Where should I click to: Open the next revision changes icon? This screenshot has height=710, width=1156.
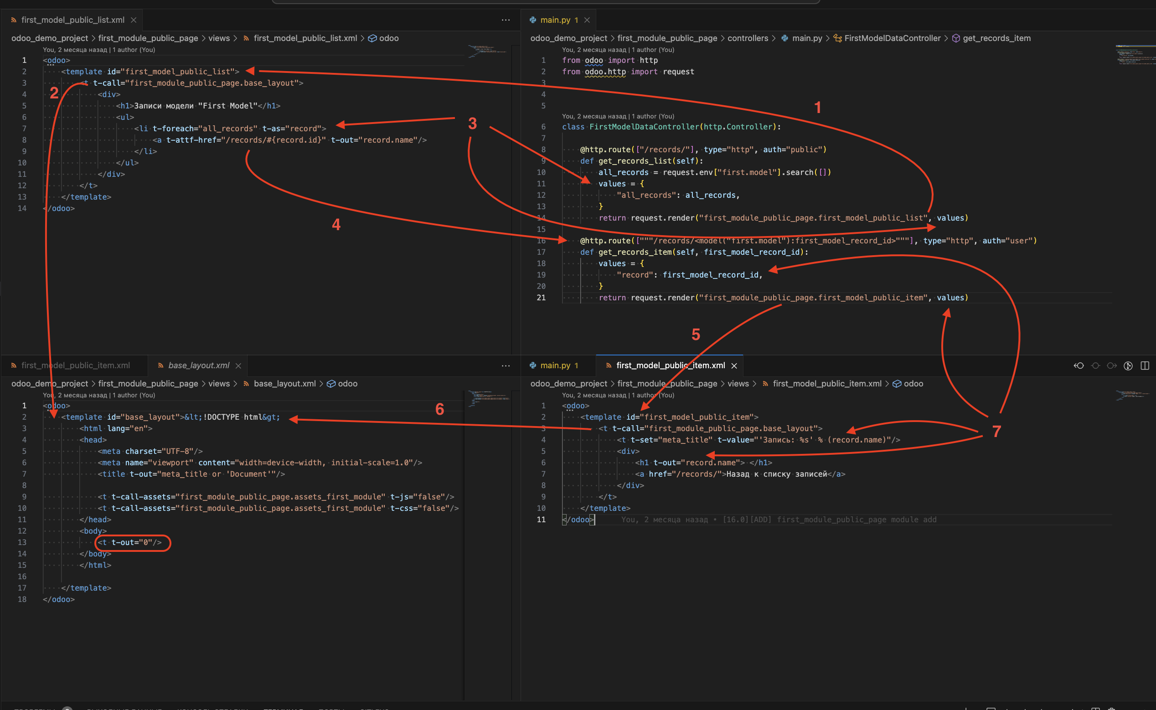click(x=1111, y=365)
